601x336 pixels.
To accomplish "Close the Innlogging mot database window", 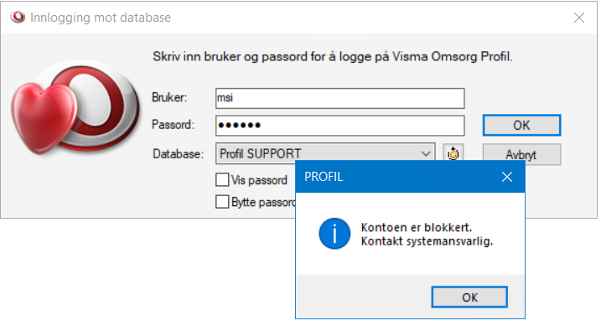I will point(578,17).
